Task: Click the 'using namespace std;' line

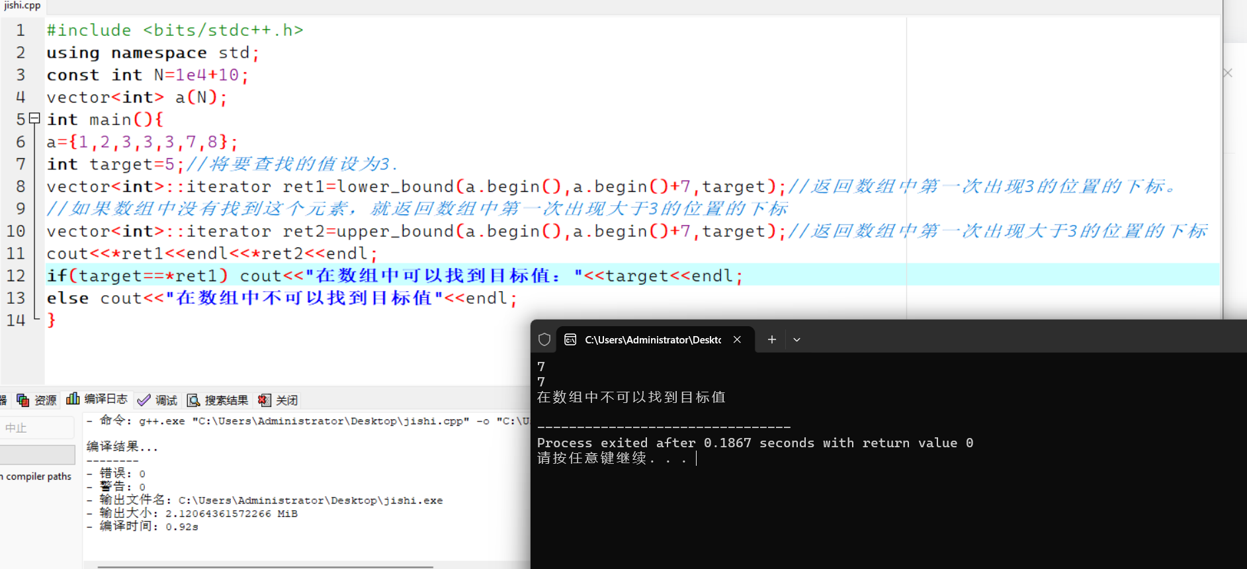Action: click(x=153, y=53)
